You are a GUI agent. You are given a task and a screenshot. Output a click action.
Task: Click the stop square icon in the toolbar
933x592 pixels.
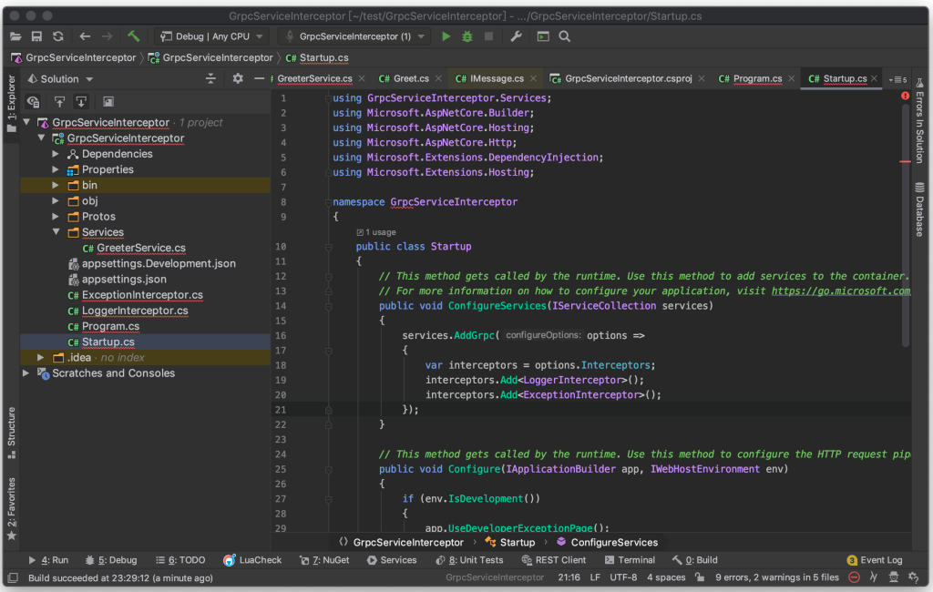click(488, 36)
